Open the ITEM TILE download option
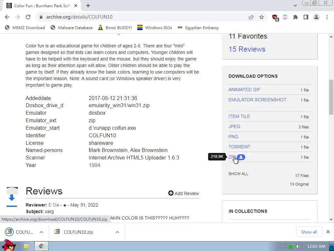The width and height of the screenshot is (334, 251). pyautogui.click(x=239, y=116)
